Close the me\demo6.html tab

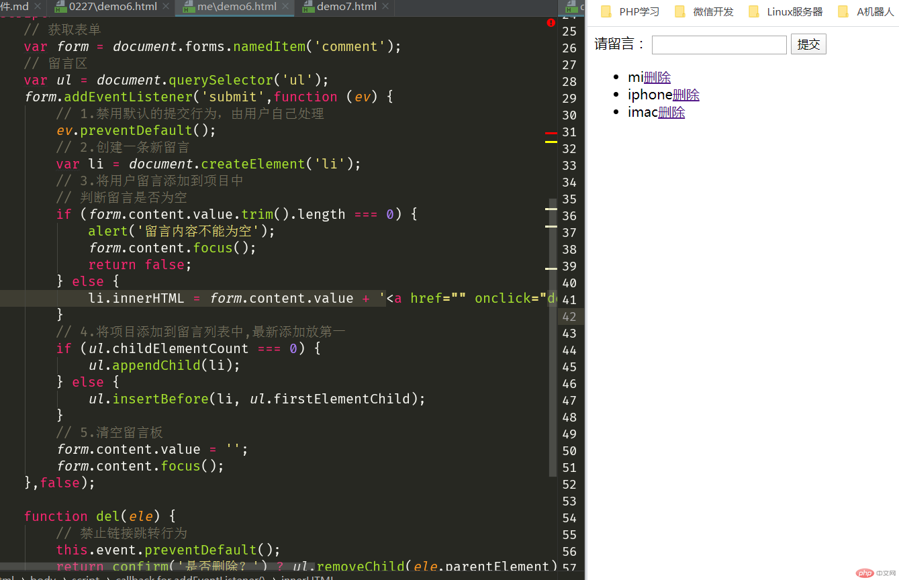pyautogui.click(x=286, y=7)
